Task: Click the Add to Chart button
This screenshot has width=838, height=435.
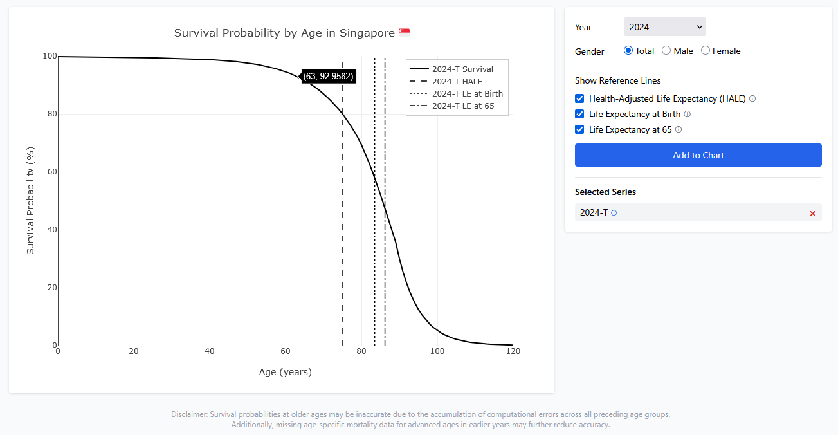Action: pos(698,155)
